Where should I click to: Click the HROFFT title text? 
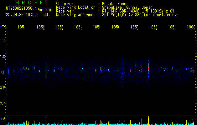pos(32,2)
